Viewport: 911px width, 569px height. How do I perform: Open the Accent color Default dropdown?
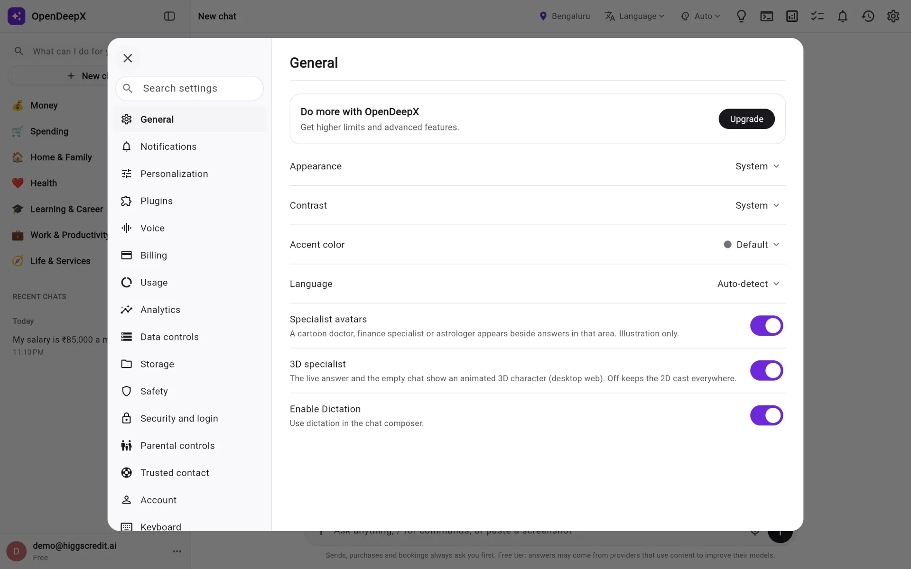tap(752, 245)
